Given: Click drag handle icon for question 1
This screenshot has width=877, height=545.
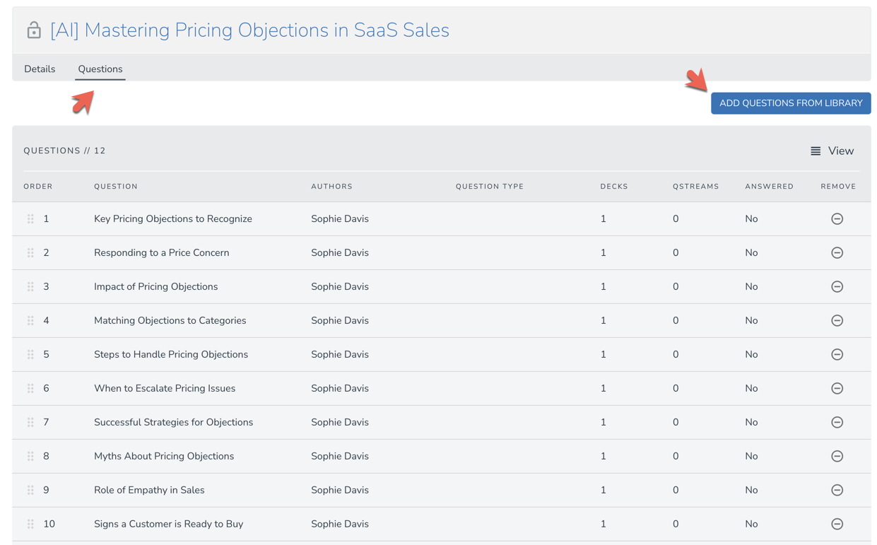Looking at the screenshot, I should tap(30, 219).
